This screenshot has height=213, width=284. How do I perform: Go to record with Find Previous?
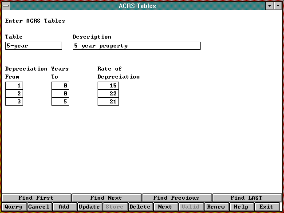pyautogui.click(x=176, y=198)
